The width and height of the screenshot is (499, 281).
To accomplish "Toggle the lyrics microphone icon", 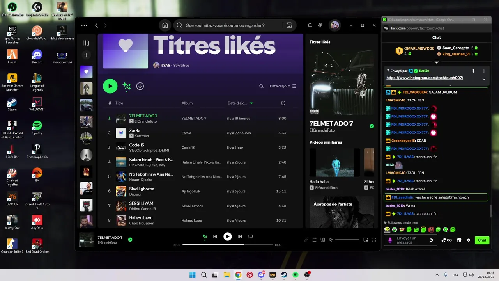I will click(306, 240).
